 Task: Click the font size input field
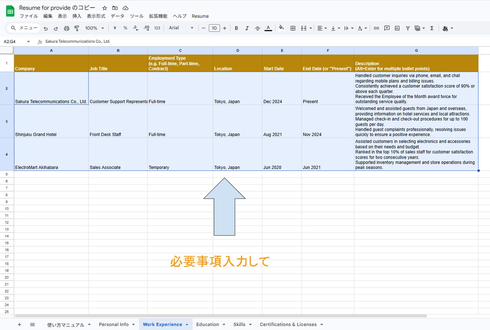click(214, 28)
